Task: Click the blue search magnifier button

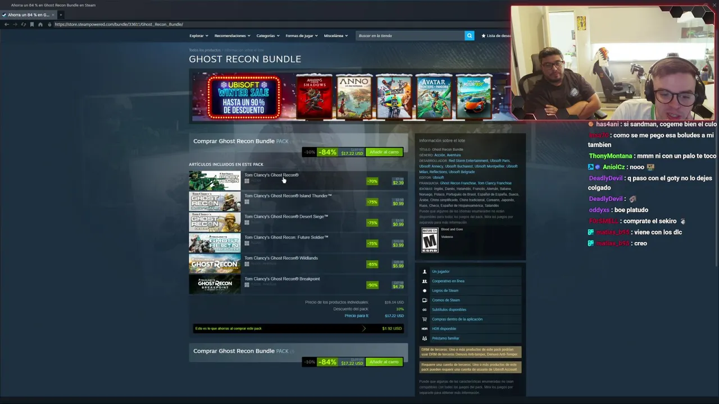Action: point(470,35)
